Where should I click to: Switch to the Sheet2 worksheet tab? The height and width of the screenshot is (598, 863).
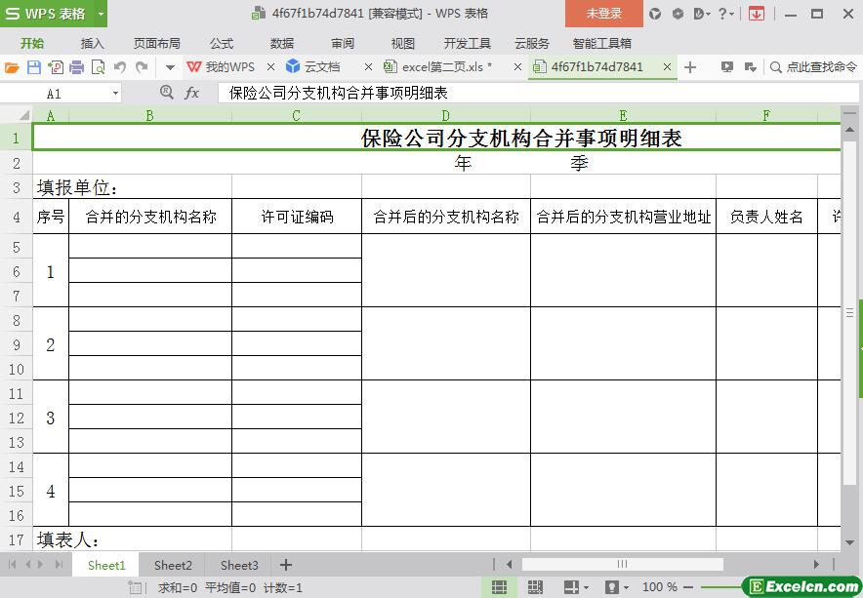tap(173, 565)
